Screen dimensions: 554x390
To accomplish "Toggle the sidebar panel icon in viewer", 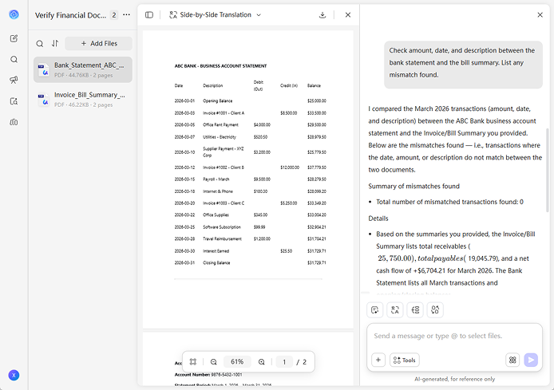I will [x=149, y=15].
